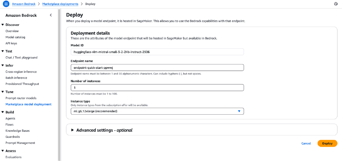The width and height of the screenshot is (342, 161).
Task: Open Marketplace deployments breadcrumb link
Action: point(60,4)
